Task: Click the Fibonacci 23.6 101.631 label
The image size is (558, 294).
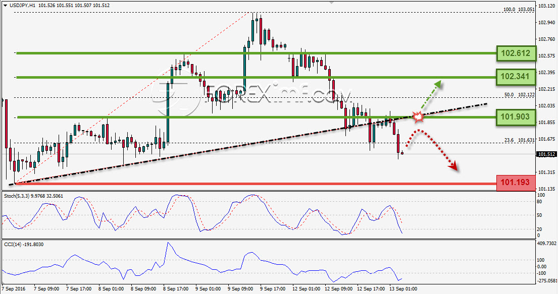Action: 519,140
